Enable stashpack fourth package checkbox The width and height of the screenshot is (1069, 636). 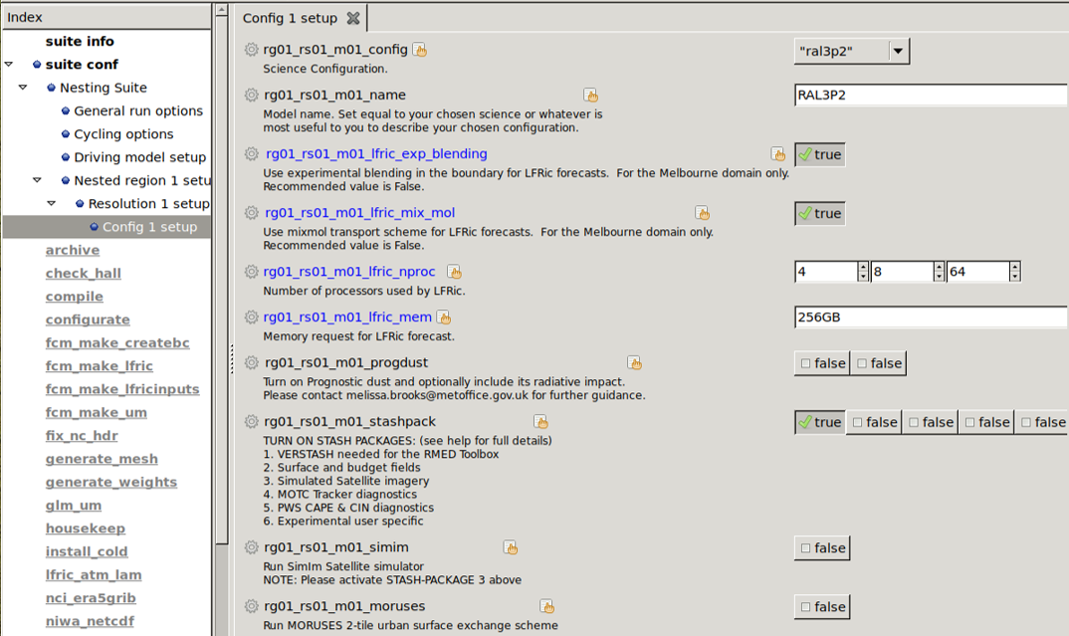point(986,422)
